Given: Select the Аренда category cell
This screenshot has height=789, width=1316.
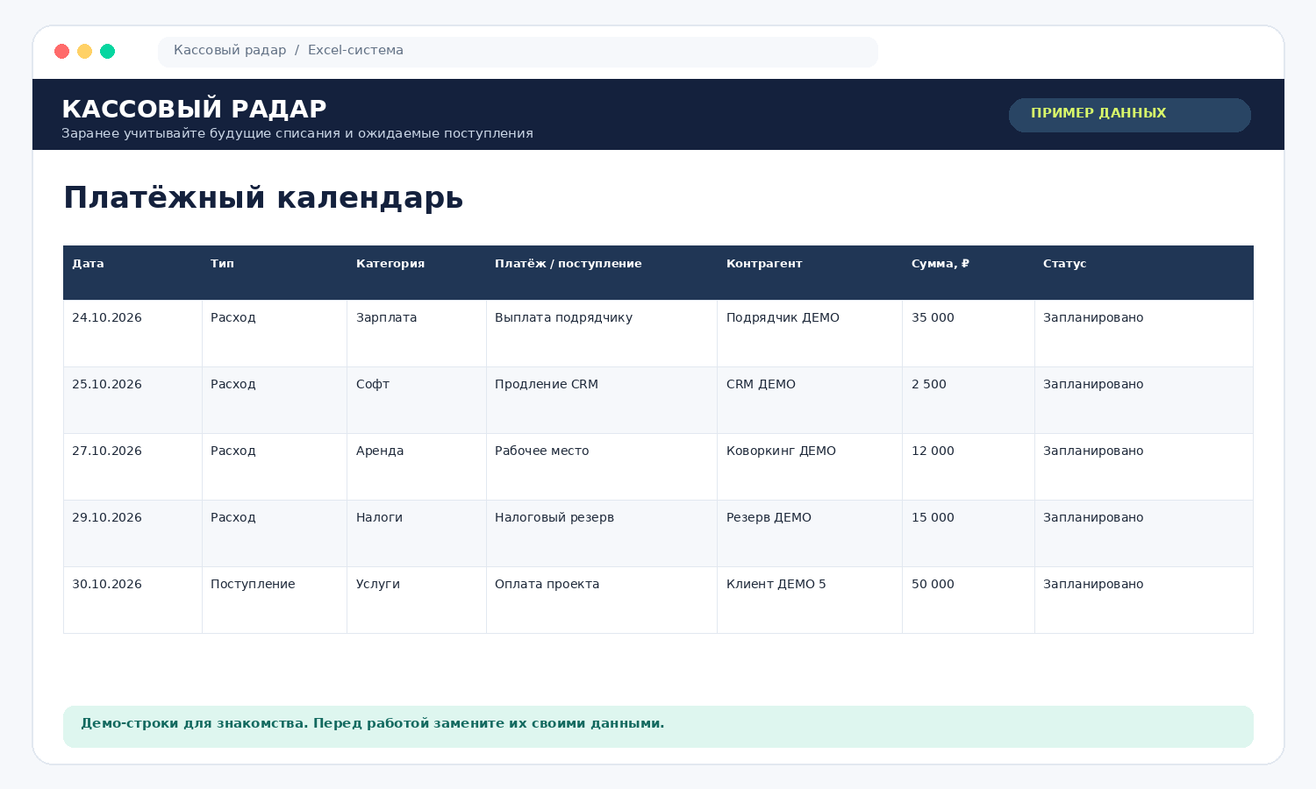Looking at the screenshot, I should (x=417, y=466).
